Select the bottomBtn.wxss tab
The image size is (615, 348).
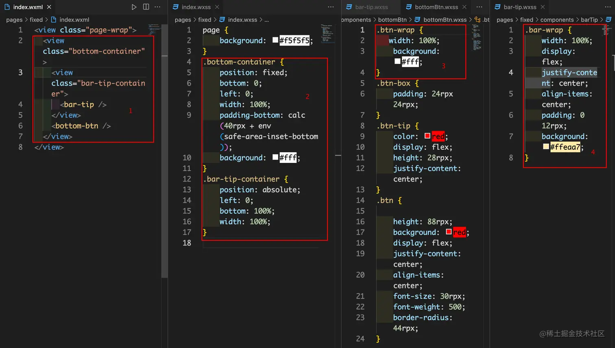436,7
